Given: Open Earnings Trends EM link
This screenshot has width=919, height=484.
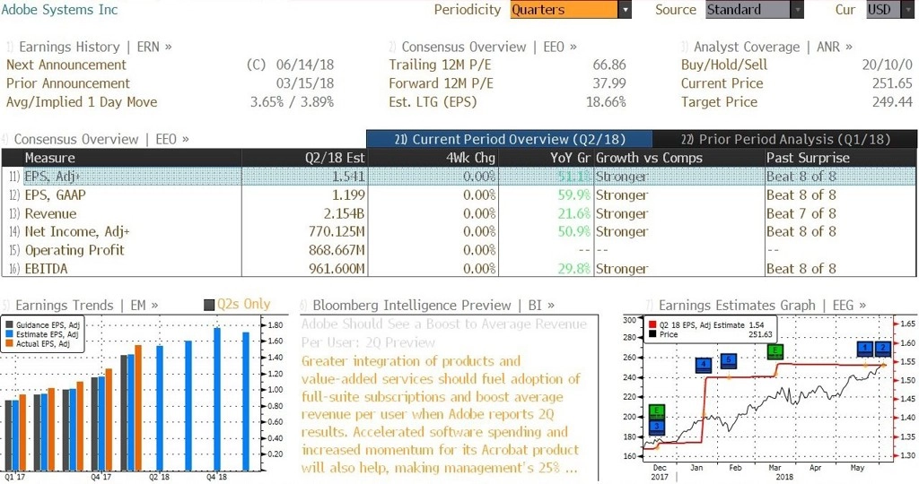Looking at the screenshot, I should 87,306.
